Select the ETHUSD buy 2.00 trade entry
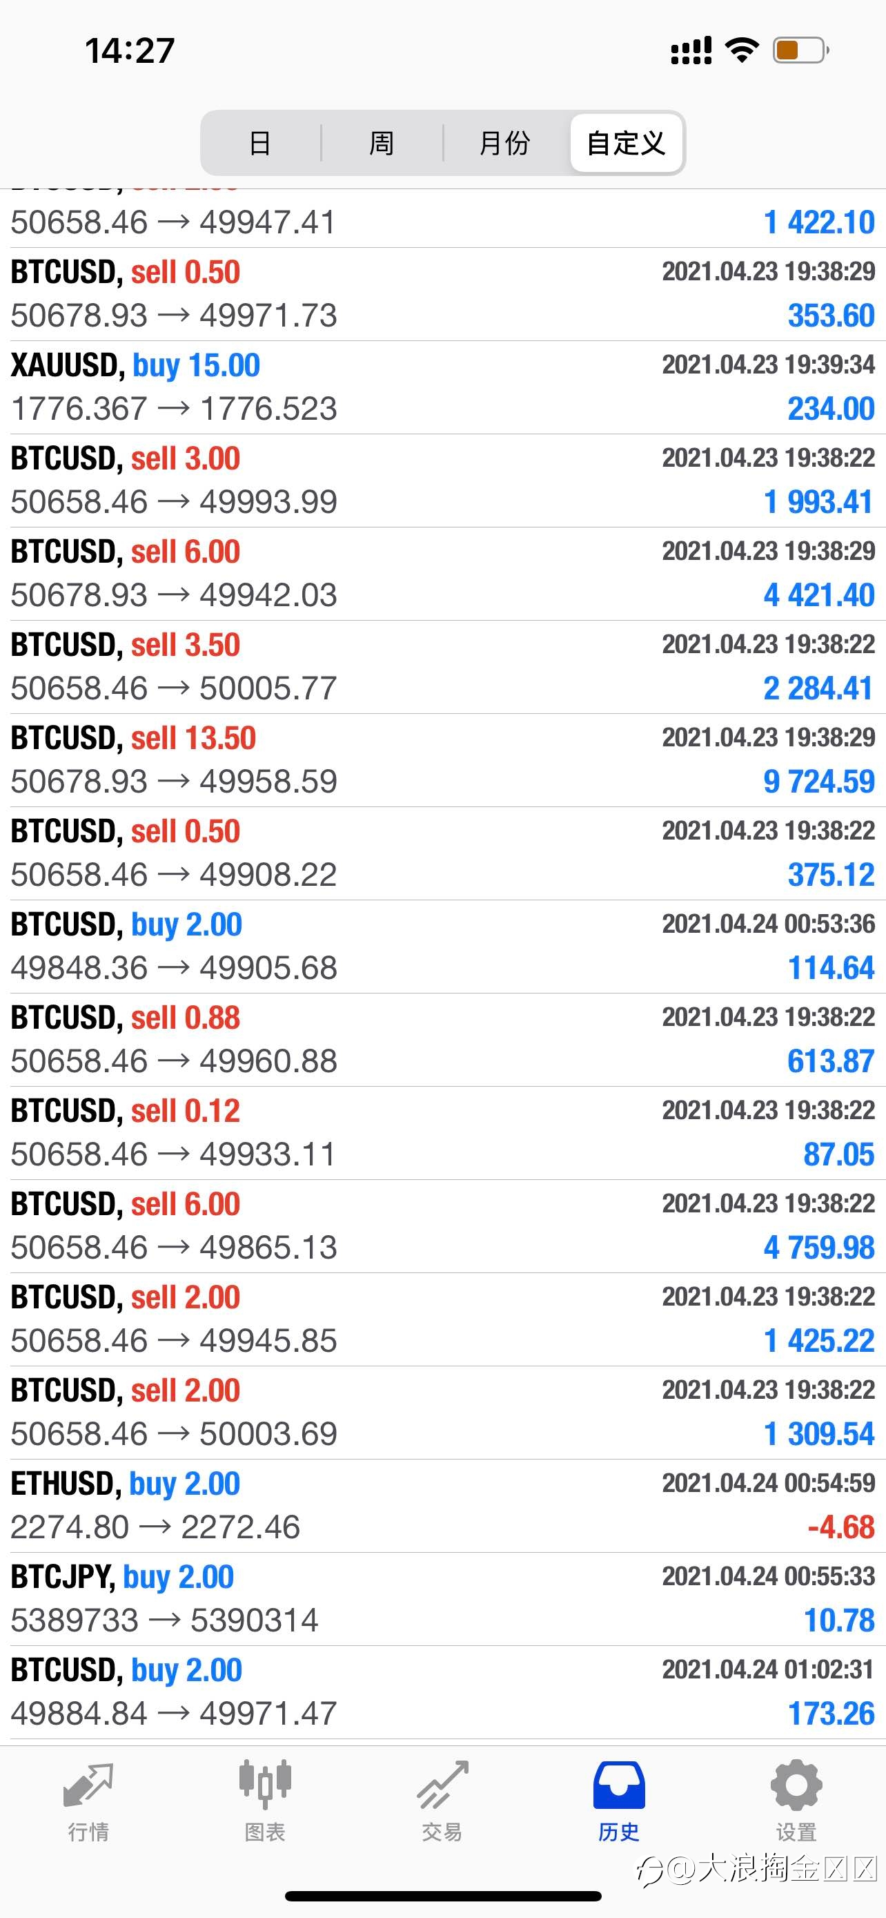 pyautogui.click(x=442, y=1506)
